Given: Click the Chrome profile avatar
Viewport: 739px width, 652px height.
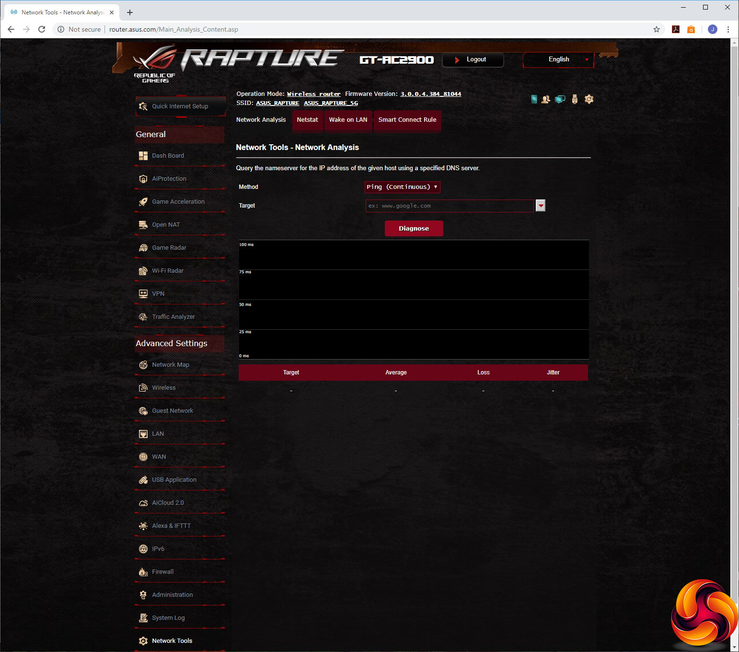Looking at the screenshot, I should tap(713, 29).
